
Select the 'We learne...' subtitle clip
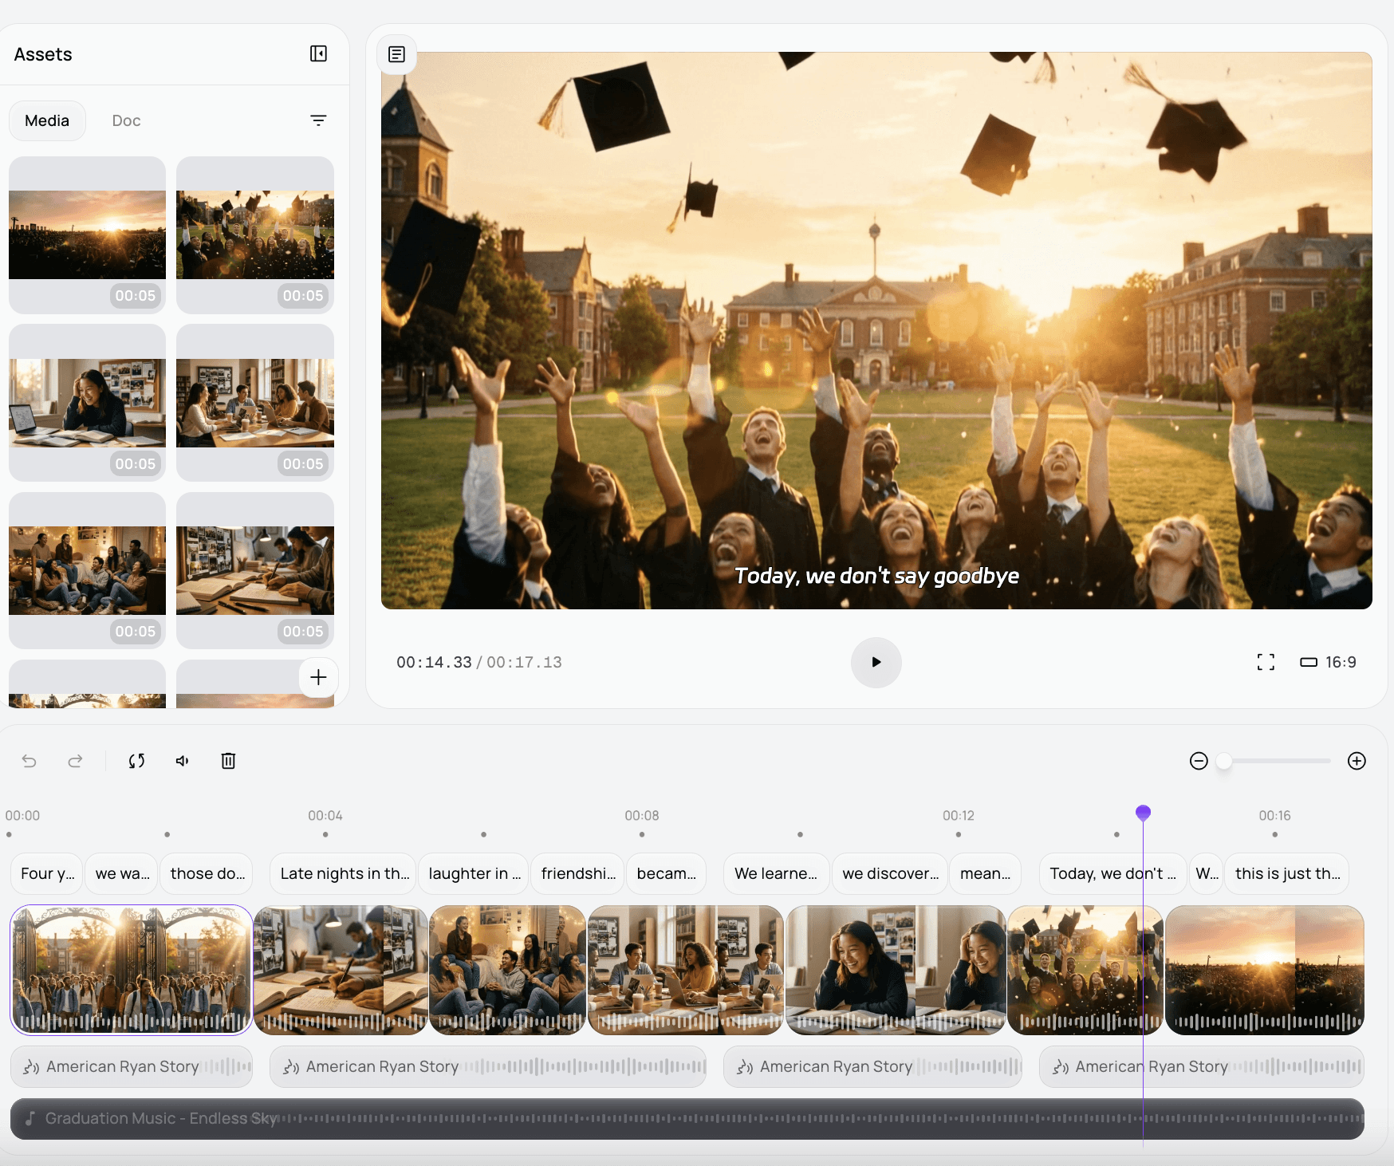(776, 873)
